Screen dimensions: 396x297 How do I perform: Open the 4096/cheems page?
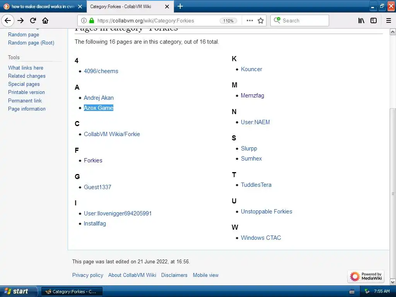101,71
